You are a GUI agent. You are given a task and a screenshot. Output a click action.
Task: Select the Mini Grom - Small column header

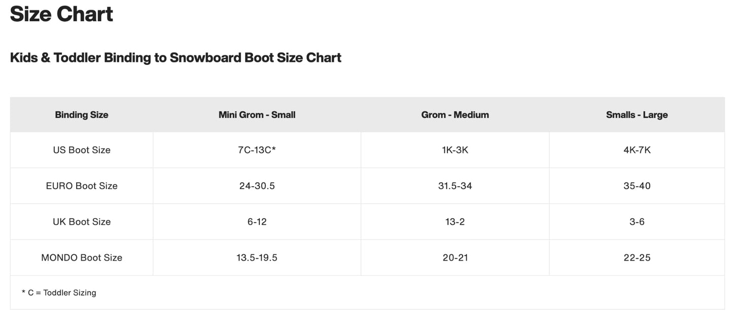(257, 115)
